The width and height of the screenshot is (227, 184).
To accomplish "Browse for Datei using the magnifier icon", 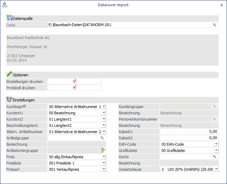I will coord(215,25).
